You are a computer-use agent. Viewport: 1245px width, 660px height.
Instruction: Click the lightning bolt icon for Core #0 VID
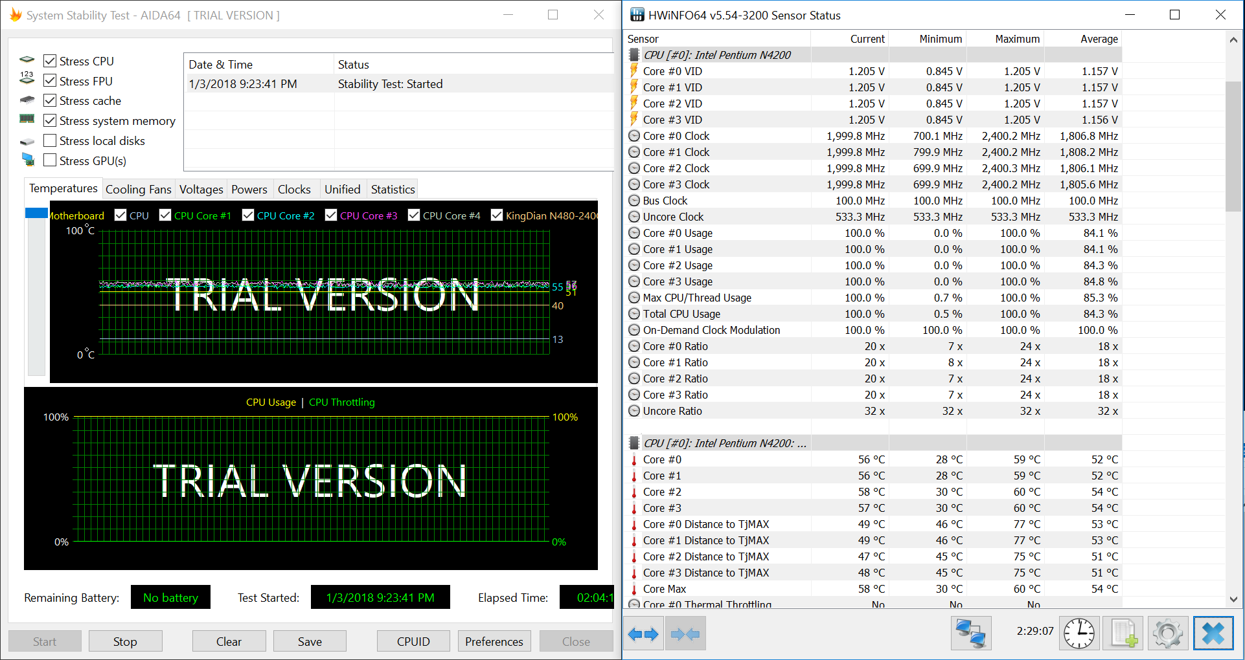tap(634, 71)
